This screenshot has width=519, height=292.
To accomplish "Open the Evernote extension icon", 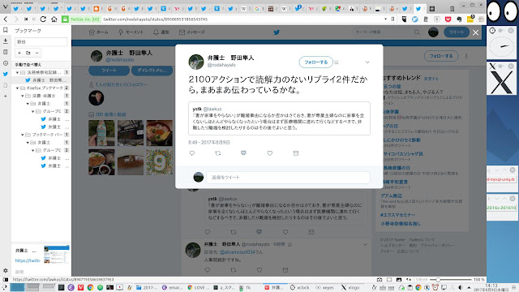I will [x=459, y=19].
